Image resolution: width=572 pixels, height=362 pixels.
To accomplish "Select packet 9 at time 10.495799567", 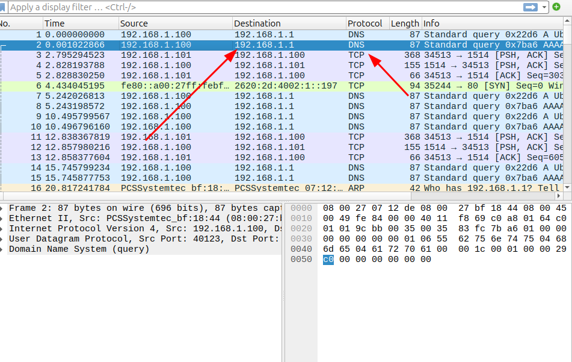I will (281, 116).
